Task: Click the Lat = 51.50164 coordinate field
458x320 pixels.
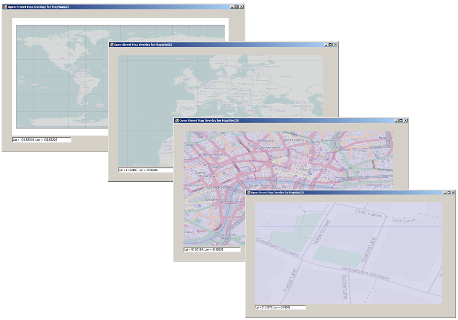Action: coord(212,250)
